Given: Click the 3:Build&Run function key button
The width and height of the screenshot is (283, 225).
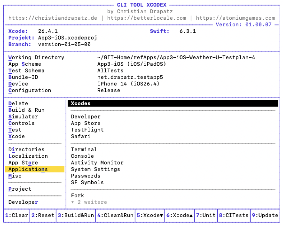Looking at the screenshot, I should point(76,215).
